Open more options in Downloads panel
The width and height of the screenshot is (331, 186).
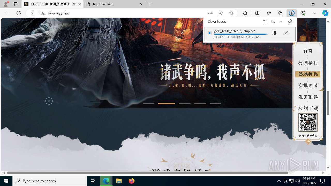282,21
